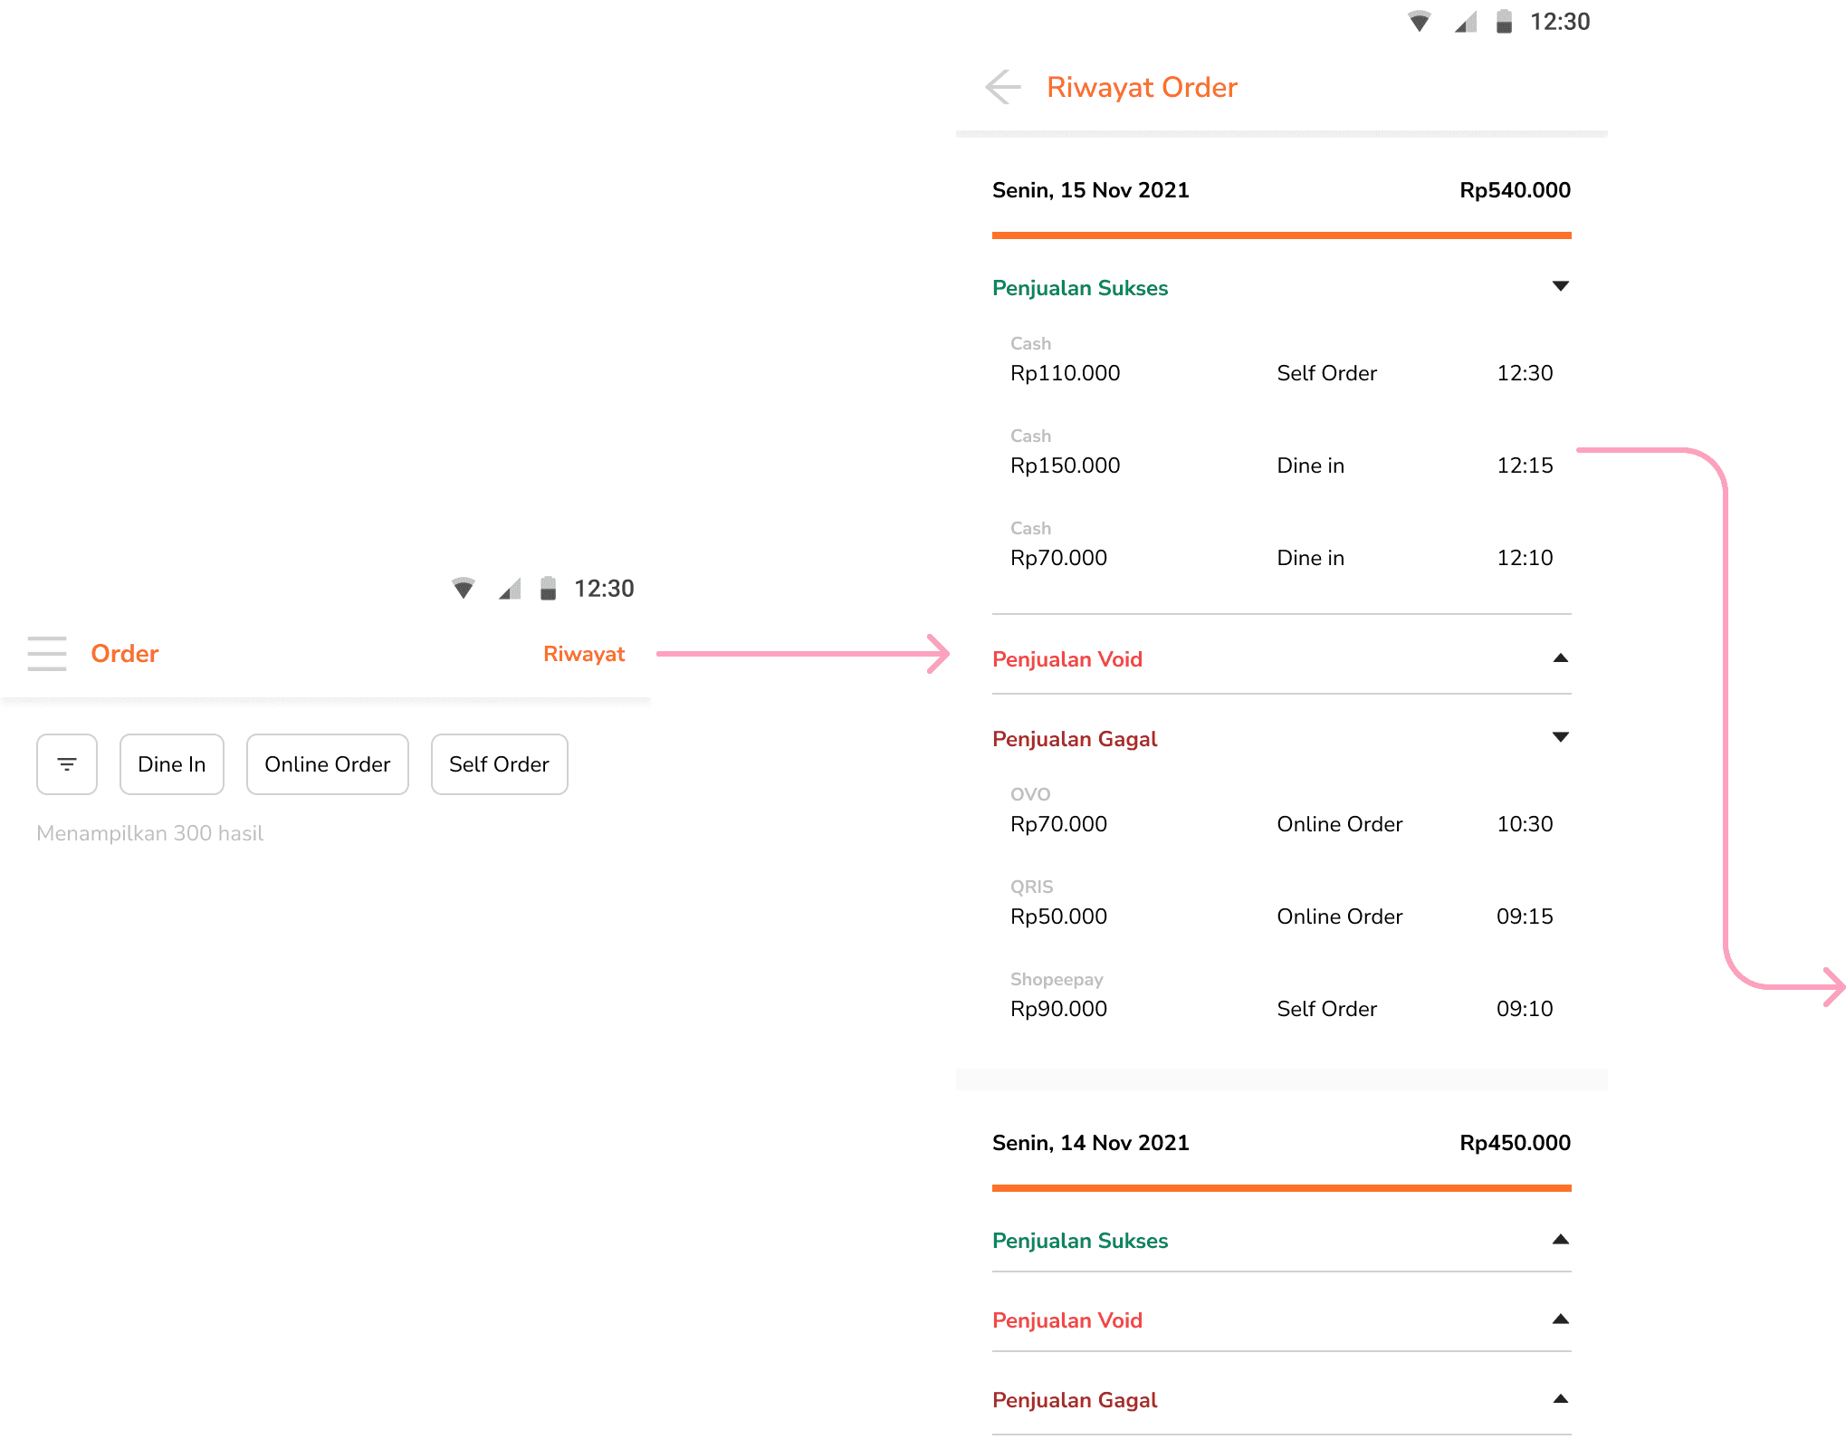Toggle the Dine In filter chip
Viewport: 1846px width, 1449px height.
pyautogui.click(x=172, y=764)
